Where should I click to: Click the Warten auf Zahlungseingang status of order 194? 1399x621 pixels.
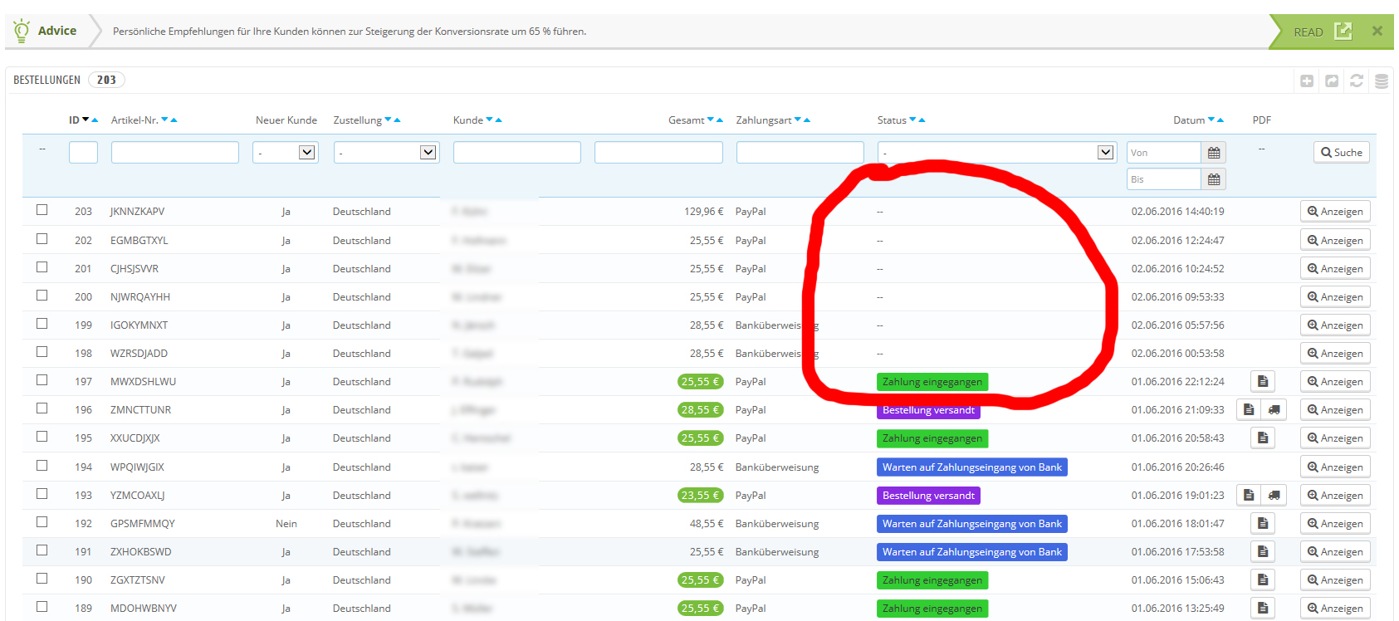[972, 467]
